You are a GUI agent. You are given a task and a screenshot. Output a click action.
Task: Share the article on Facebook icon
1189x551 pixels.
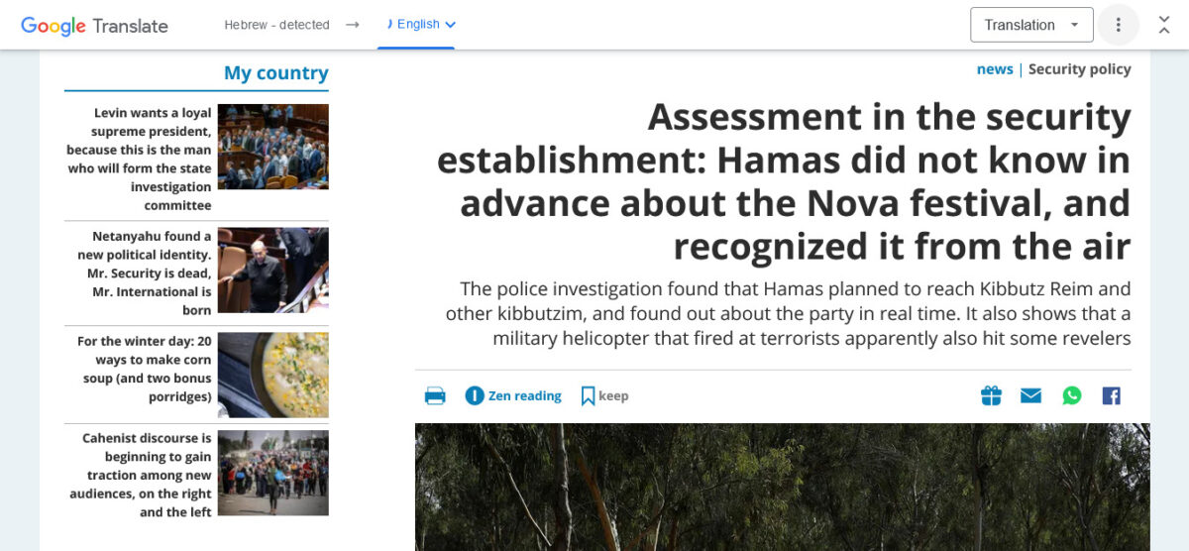click(1111, 396)
